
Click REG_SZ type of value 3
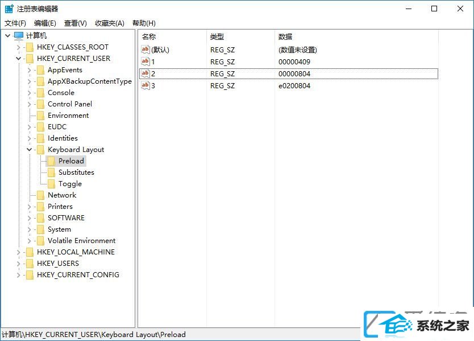click(222, 86)
